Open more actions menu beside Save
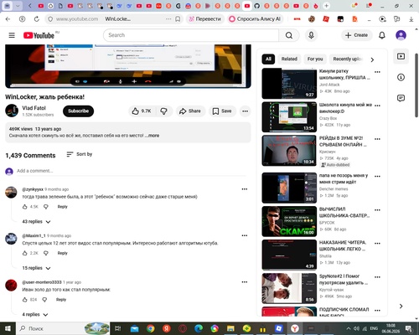 (x=245, y=111)
